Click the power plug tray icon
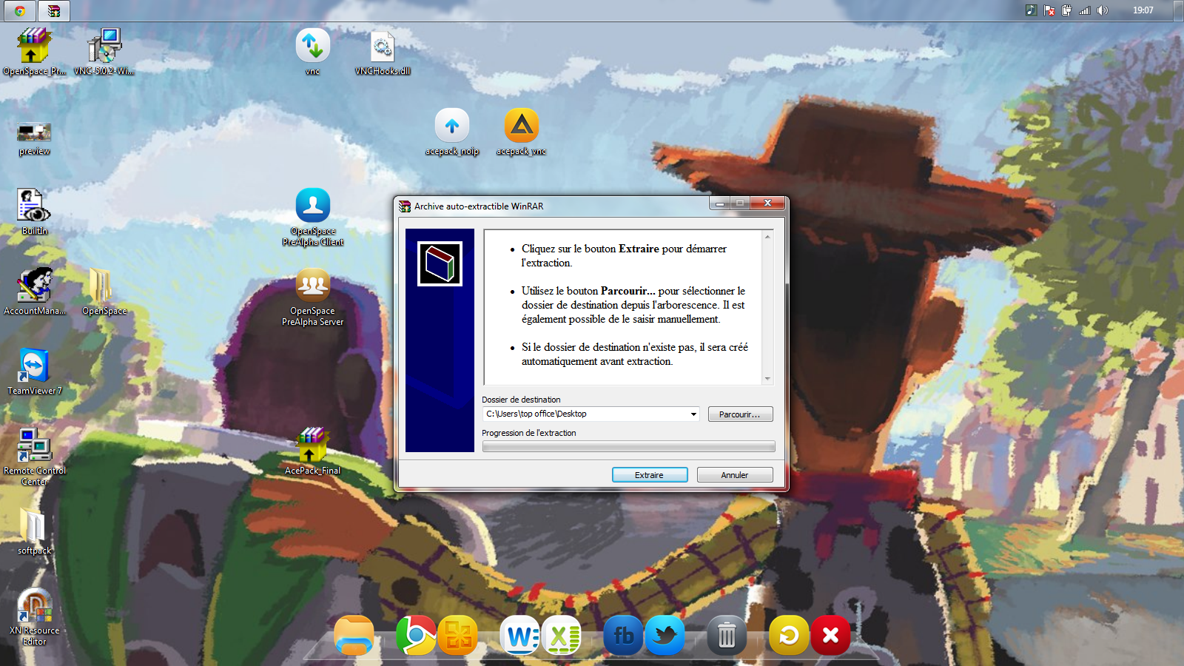 pyautogui.click(x=1067, y=10)
